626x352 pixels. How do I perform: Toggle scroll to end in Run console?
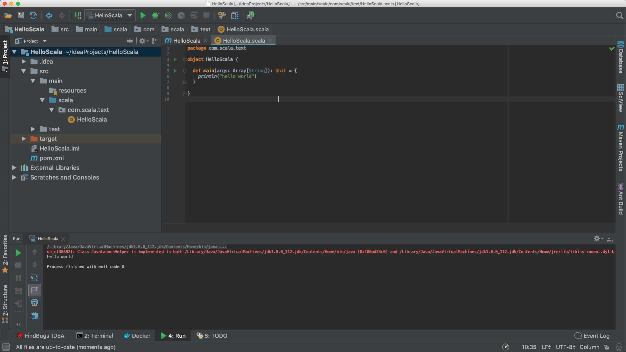pos(35,290)
